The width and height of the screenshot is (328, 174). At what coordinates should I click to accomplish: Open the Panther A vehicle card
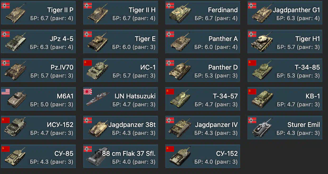[203, 42]
